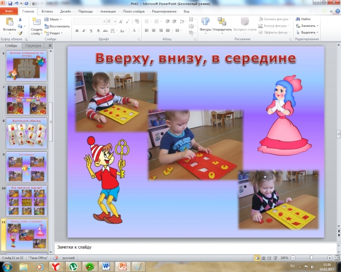
Task: Click the Redo icon in quick access toolbar
Action: (x=26, y=4)
